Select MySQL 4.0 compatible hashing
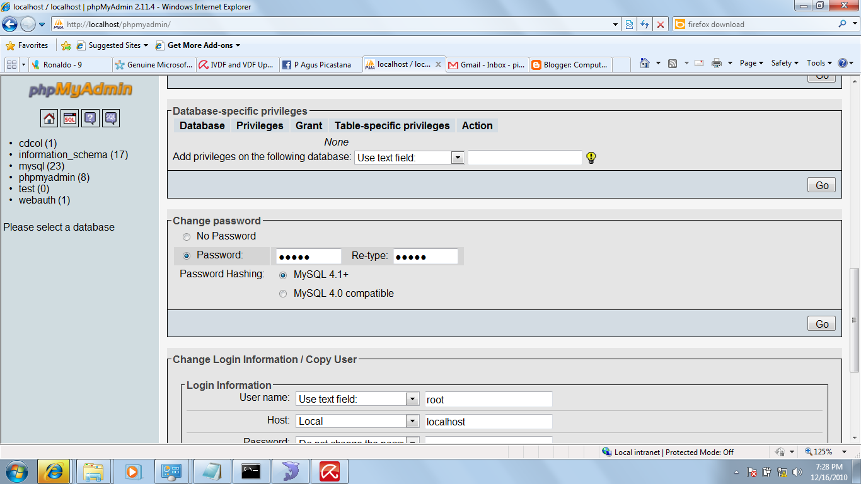 click(x=283, y=294)
